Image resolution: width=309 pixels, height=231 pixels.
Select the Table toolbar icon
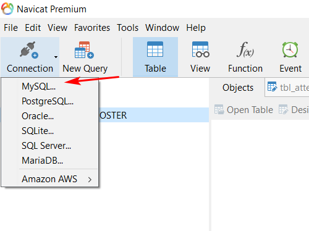tap(155, 49)
